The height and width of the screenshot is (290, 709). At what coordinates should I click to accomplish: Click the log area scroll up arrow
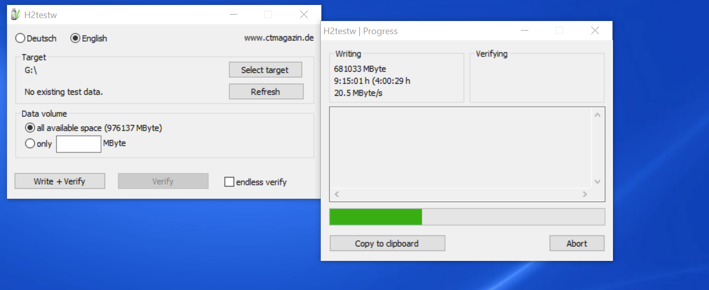pos(597,115)
